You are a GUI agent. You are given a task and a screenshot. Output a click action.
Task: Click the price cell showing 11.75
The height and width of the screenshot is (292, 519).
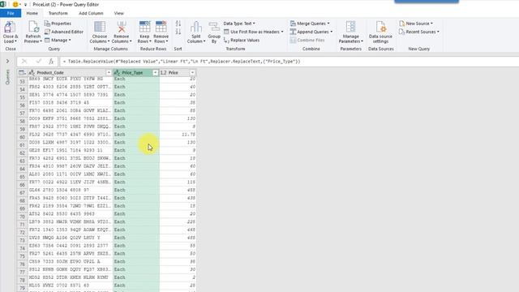(178, 135)
